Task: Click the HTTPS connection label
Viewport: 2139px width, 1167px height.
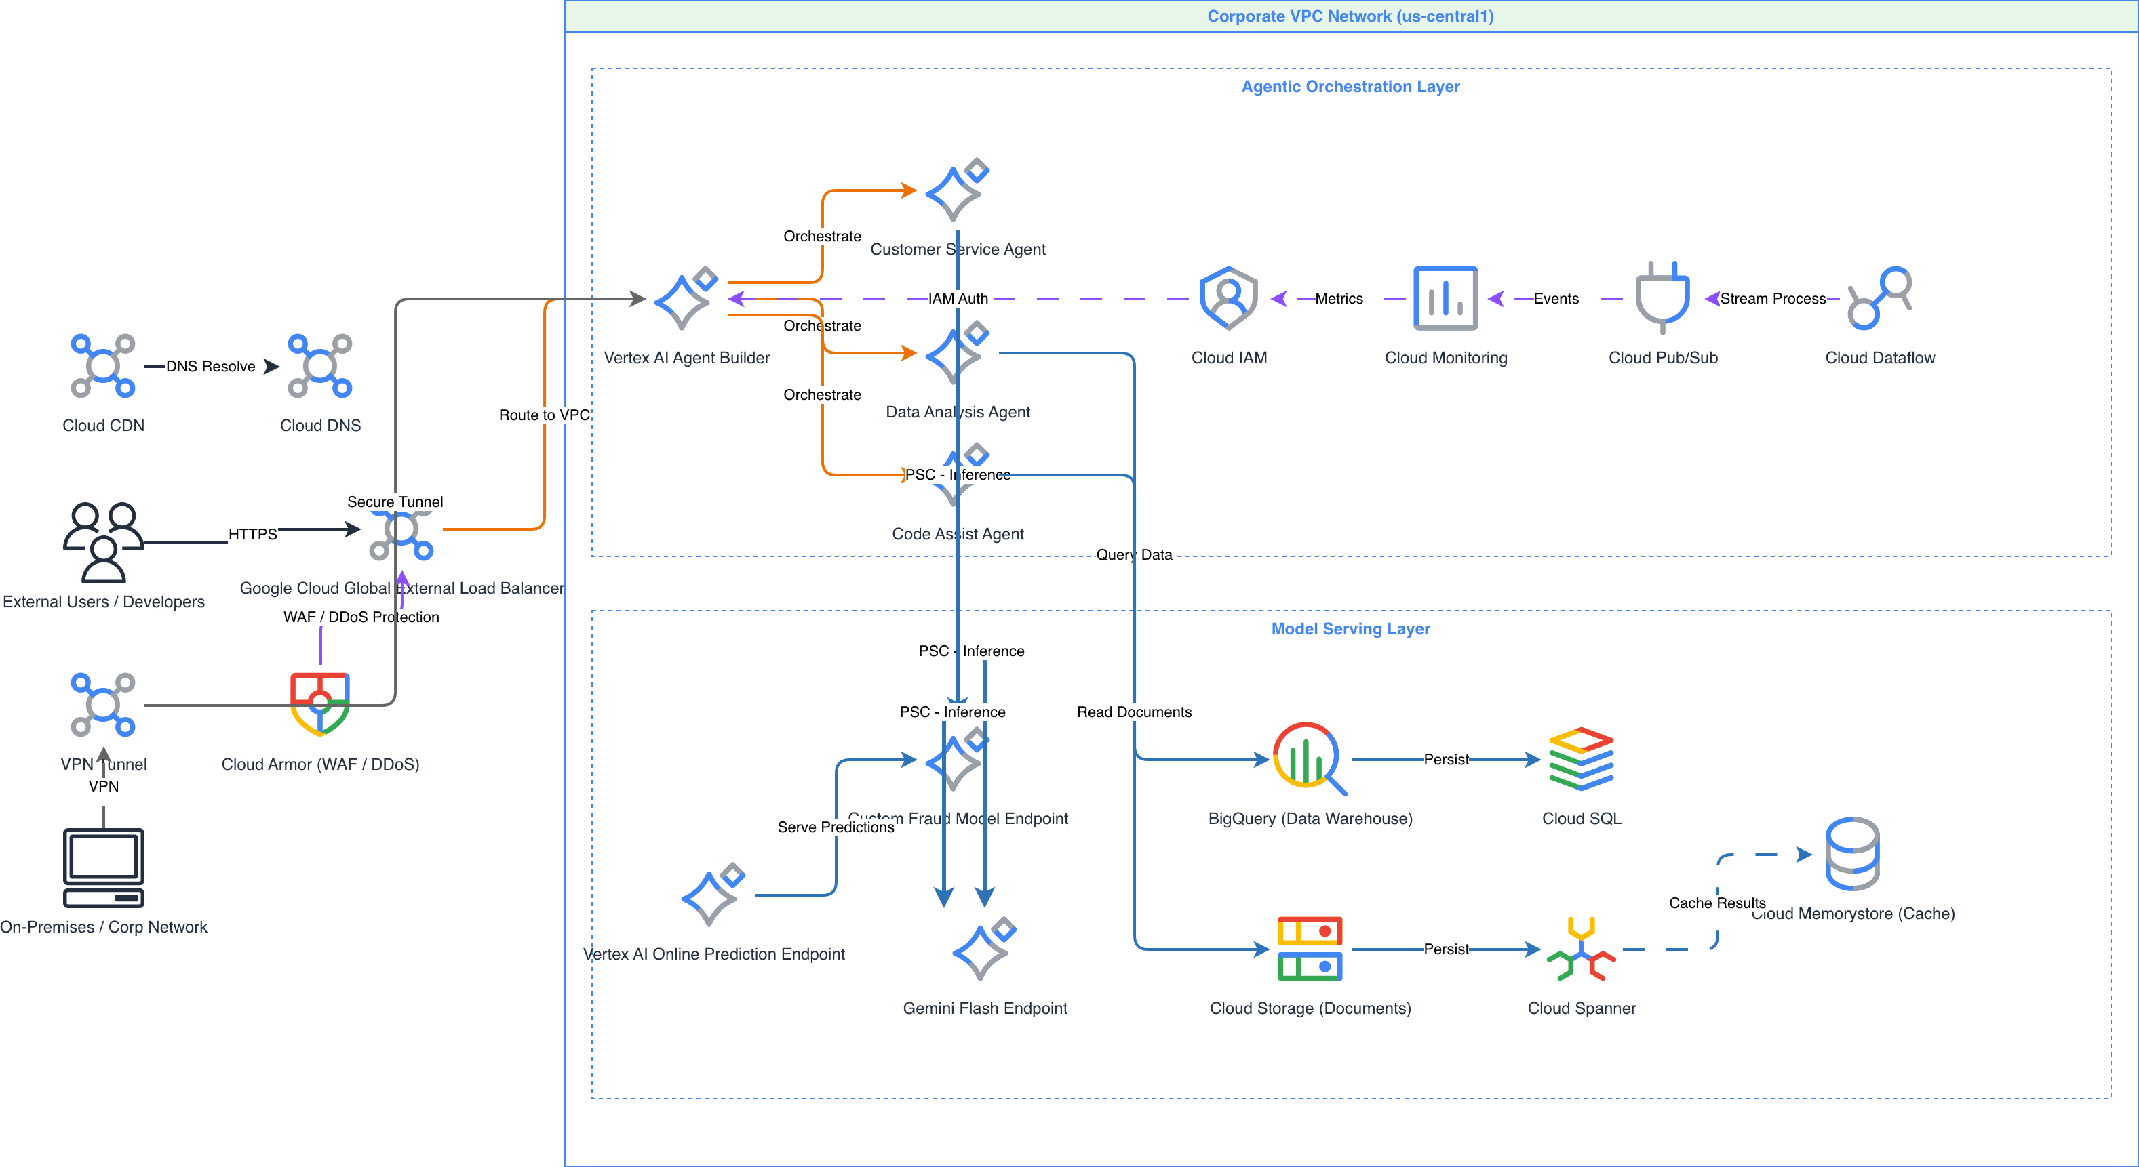Action: tap(252, 534)
